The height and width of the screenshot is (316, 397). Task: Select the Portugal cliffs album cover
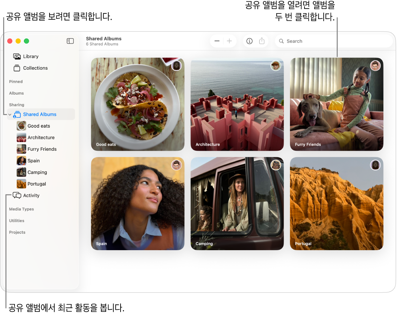coord(336,204)
